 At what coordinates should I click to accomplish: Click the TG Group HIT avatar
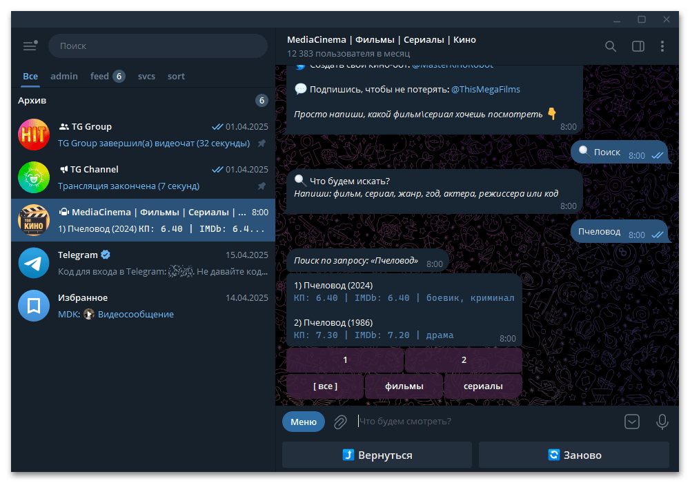pyautogui.click(x=34, y=135)
